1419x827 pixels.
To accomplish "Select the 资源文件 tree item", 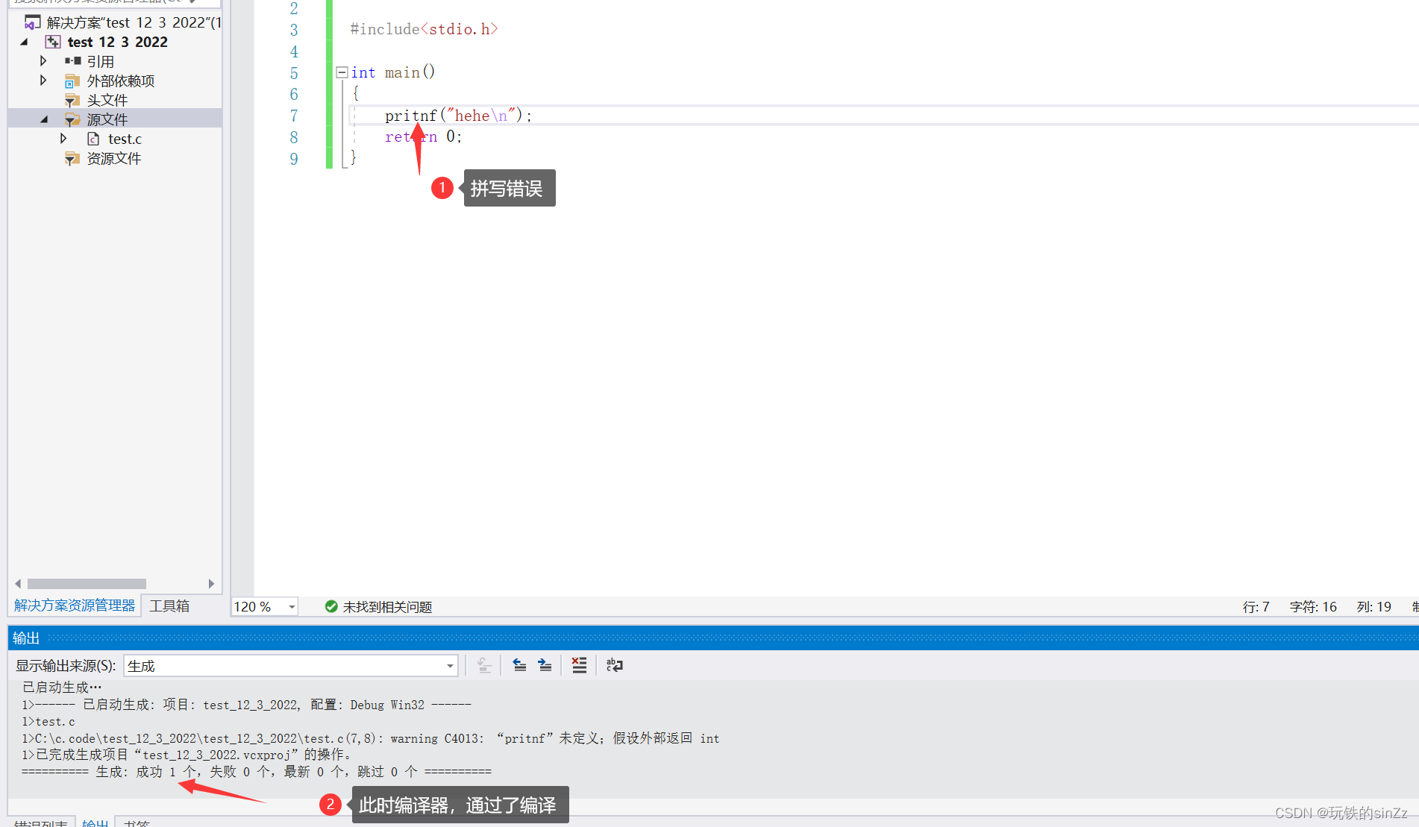I will (114, 158).
